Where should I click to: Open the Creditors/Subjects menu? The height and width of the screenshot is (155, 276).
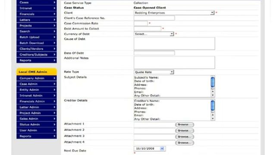[37, 55]
